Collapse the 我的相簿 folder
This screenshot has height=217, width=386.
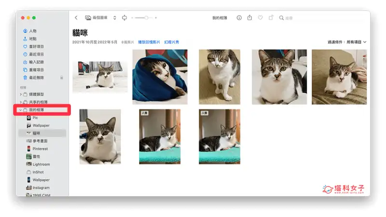coord(20,110)
